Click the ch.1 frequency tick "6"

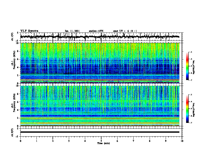tap(18, 59)
